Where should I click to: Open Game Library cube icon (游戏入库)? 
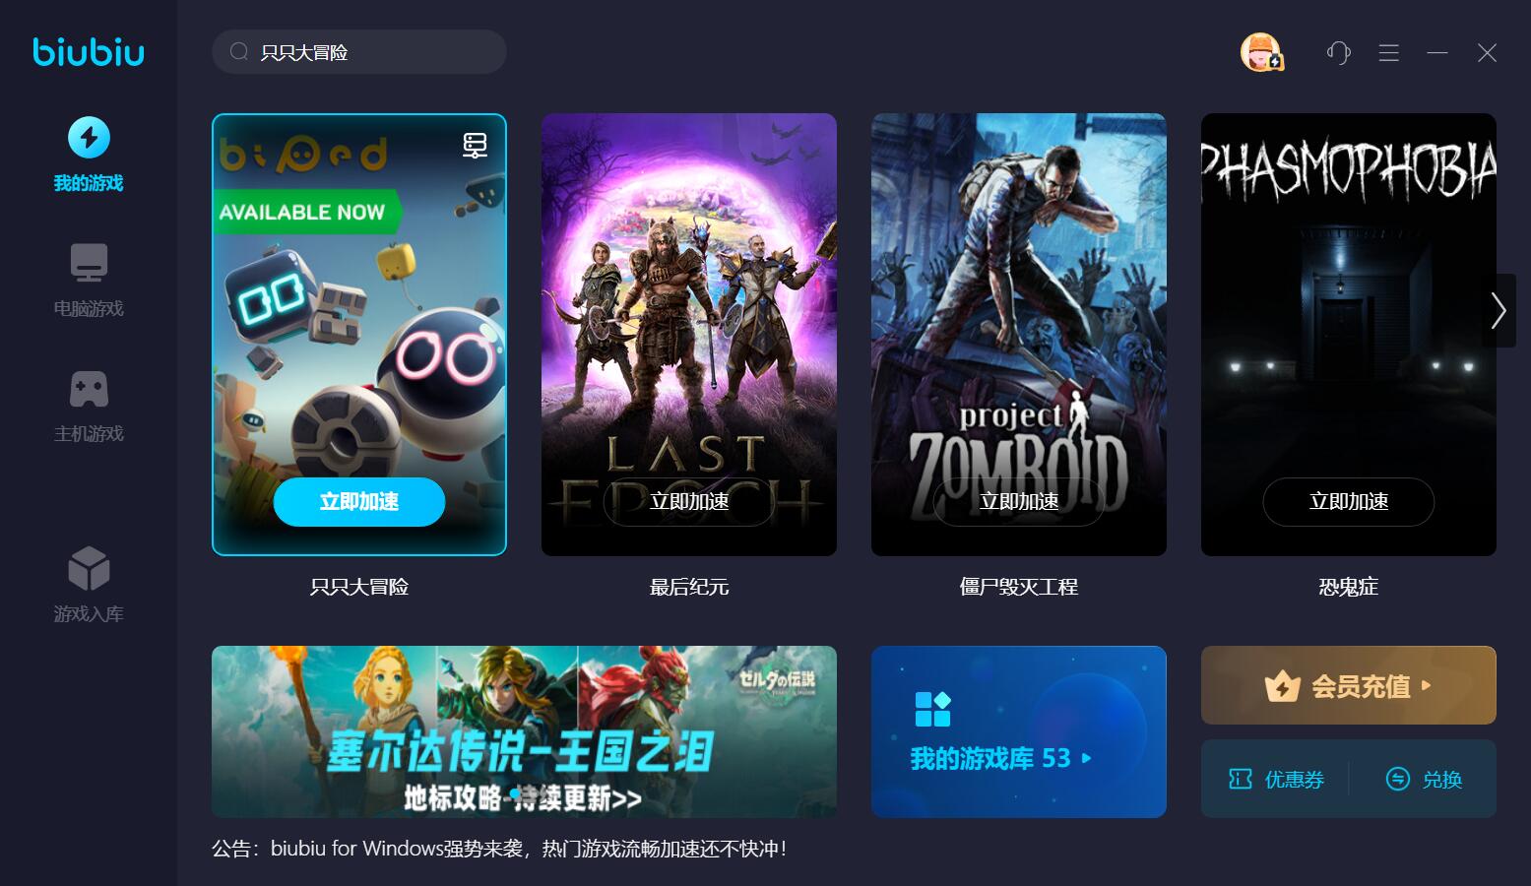pyautogui.click(x=89, y=568)
